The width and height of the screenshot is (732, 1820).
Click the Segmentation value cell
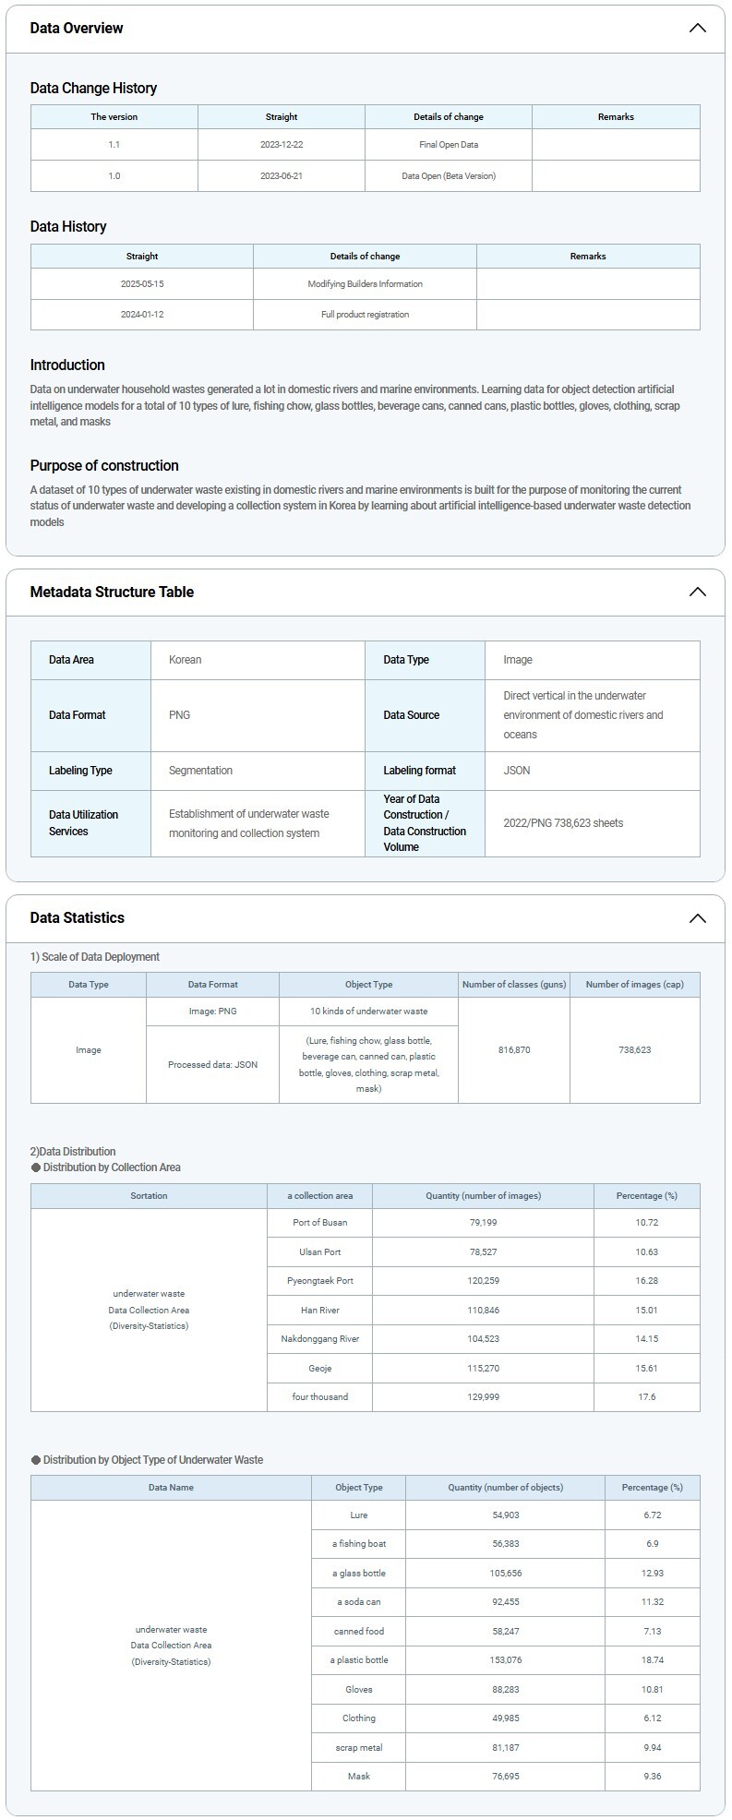tap(200, 771)
